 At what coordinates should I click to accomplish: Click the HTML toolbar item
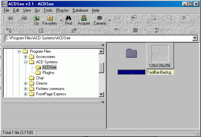(x=141, y=30)
